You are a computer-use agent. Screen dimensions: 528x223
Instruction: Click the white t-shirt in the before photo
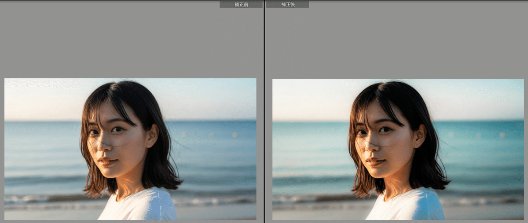[141, 207]
